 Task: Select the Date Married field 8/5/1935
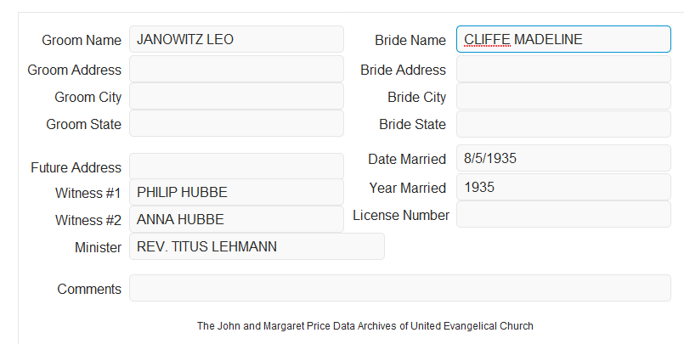[563, 158]
